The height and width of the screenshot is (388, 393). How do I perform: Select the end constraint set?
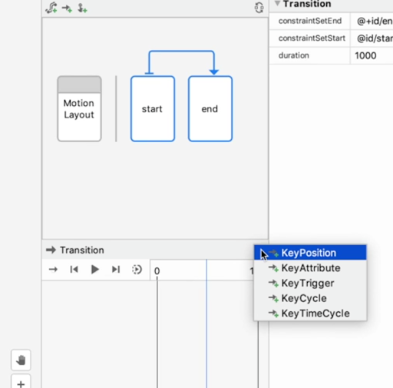coord(210,108)
